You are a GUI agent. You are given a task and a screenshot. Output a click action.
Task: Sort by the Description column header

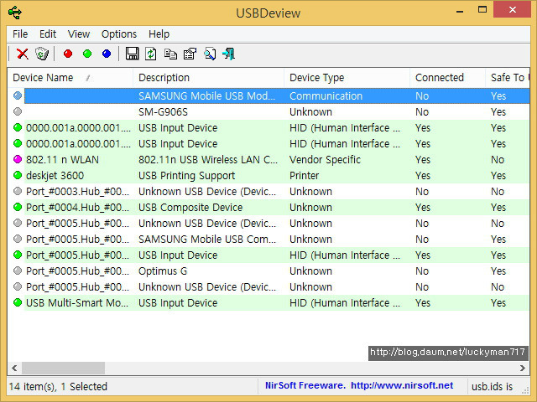[x=208, y=78]
